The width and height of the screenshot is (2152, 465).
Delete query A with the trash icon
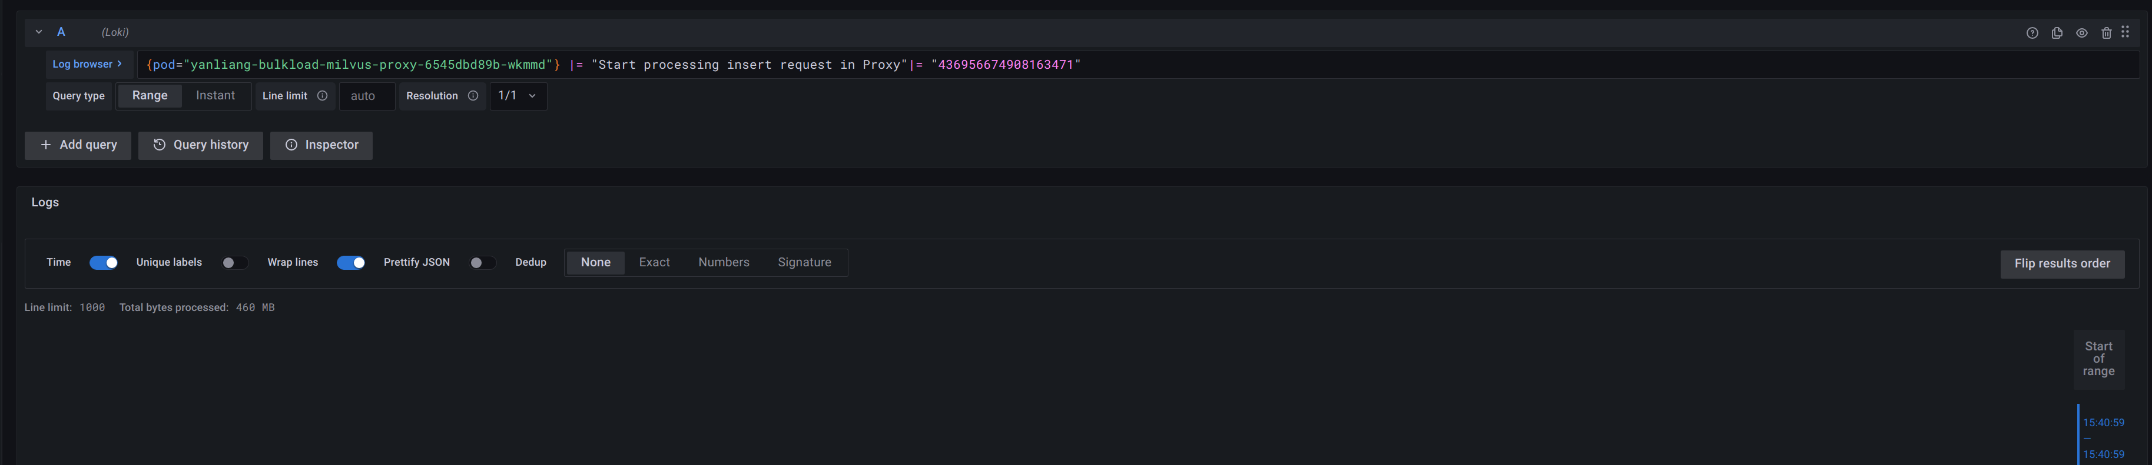[2106, 32]
